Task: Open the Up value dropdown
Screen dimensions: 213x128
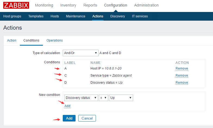Action: 121,98
